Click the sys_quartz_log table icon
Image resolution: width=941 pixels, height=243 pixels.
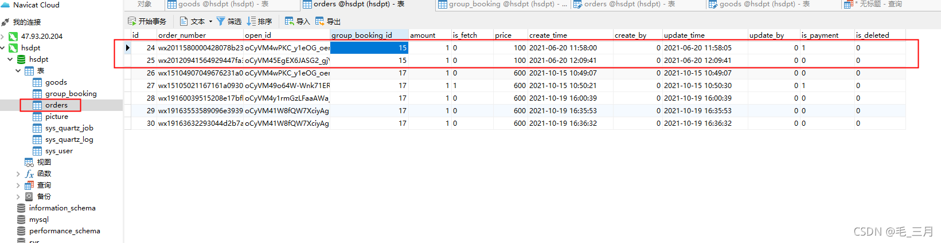coord(37,140)
